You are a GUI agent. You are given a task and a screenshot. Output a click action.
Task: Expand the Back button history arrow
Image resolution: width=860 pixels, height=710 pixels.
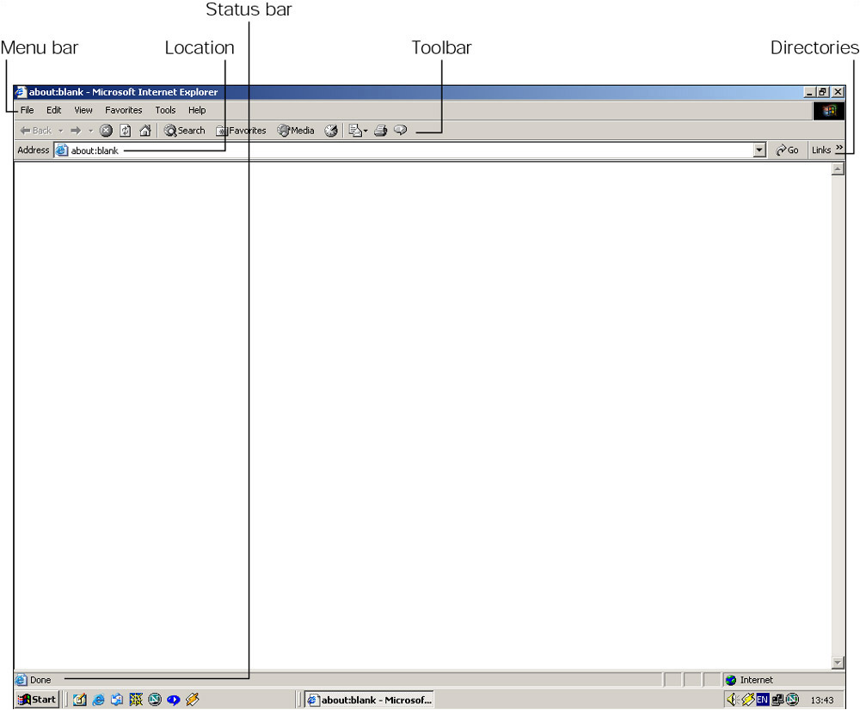pos(60,131)
